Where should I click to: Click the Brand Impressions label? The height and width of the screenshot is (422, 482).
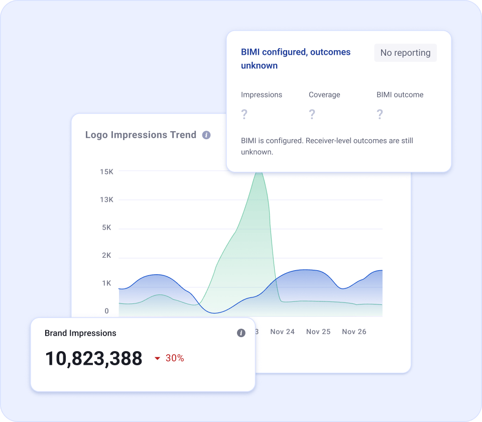pyautogui.click(x=80, y=333)
